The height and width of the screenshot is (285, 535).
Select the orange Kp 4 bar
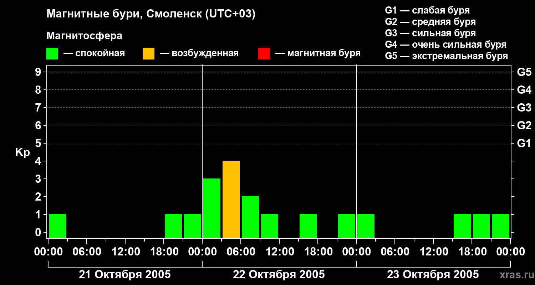pyautogui.click(x=231, y=199)
